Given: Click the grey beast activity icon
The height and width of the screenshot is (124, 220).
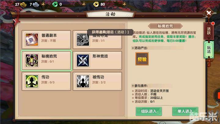Looking at the screenshot, I should click(x=83, y=40).
